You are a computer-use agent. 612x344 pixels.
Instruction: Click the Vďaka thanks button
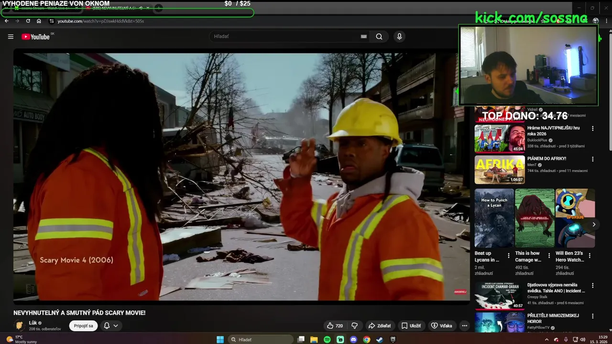(x=441, y=326)
